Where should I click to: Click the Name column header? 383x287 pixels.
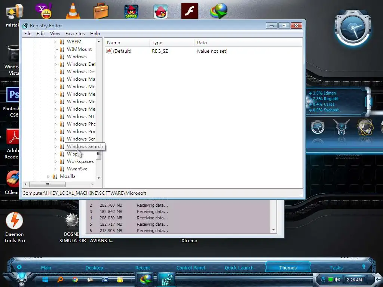pyautogui.click(x=127, y=43)
